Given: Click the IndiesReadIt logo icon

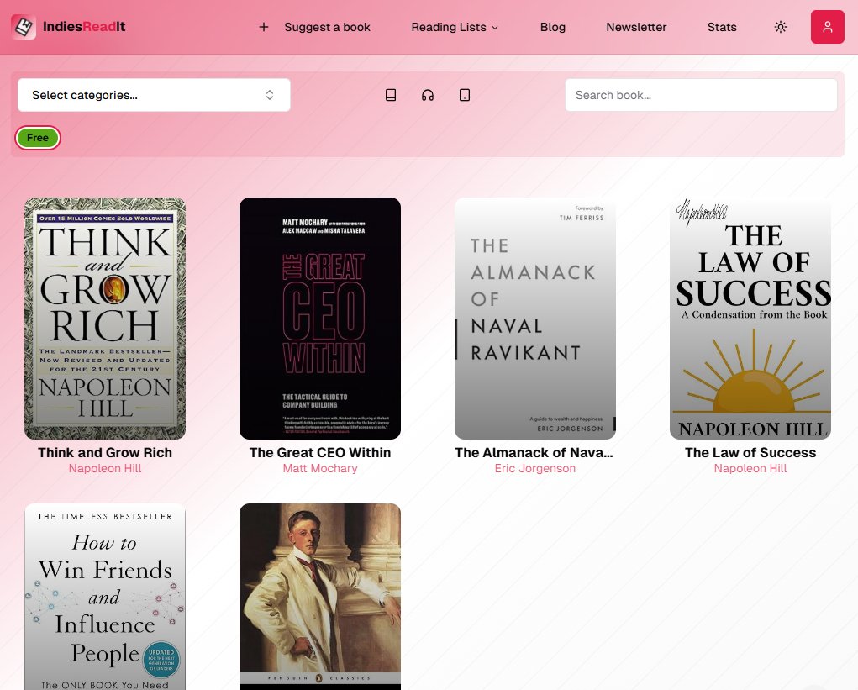Looking at the screenshot, I should (24, 27).
